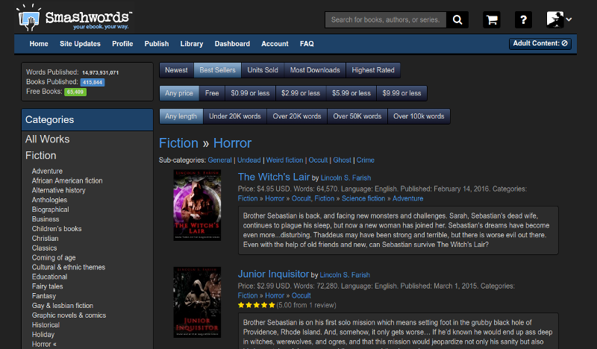Click the Horror breadcrumb heading
The width and height of the screenshot is (597, 349).
pyautogui.click(x=232, y=143)
